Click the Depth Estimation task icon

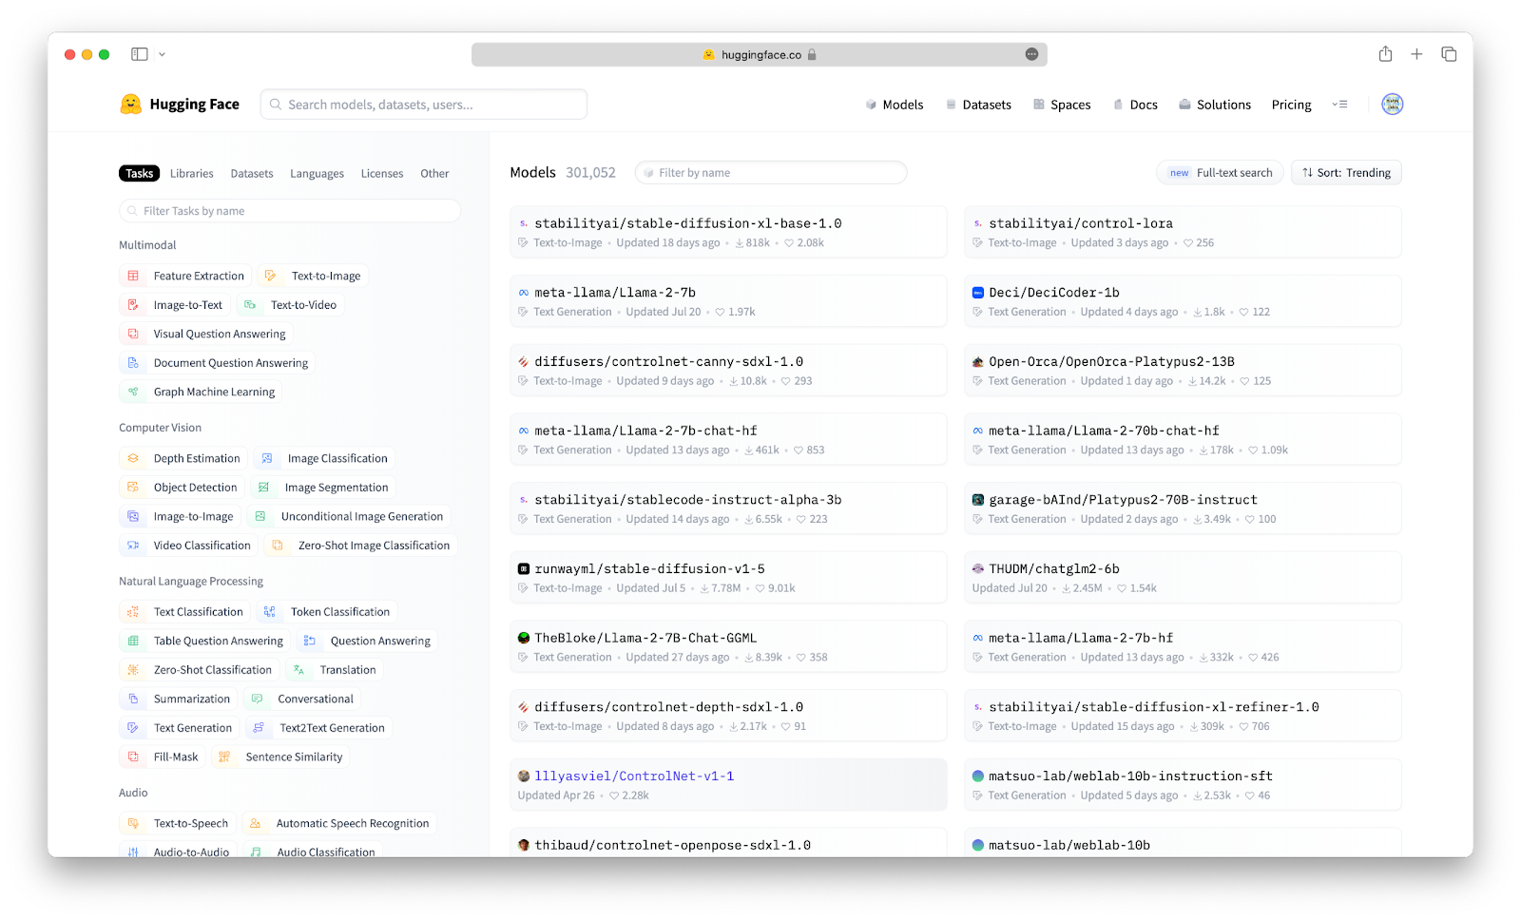point(133,458)
